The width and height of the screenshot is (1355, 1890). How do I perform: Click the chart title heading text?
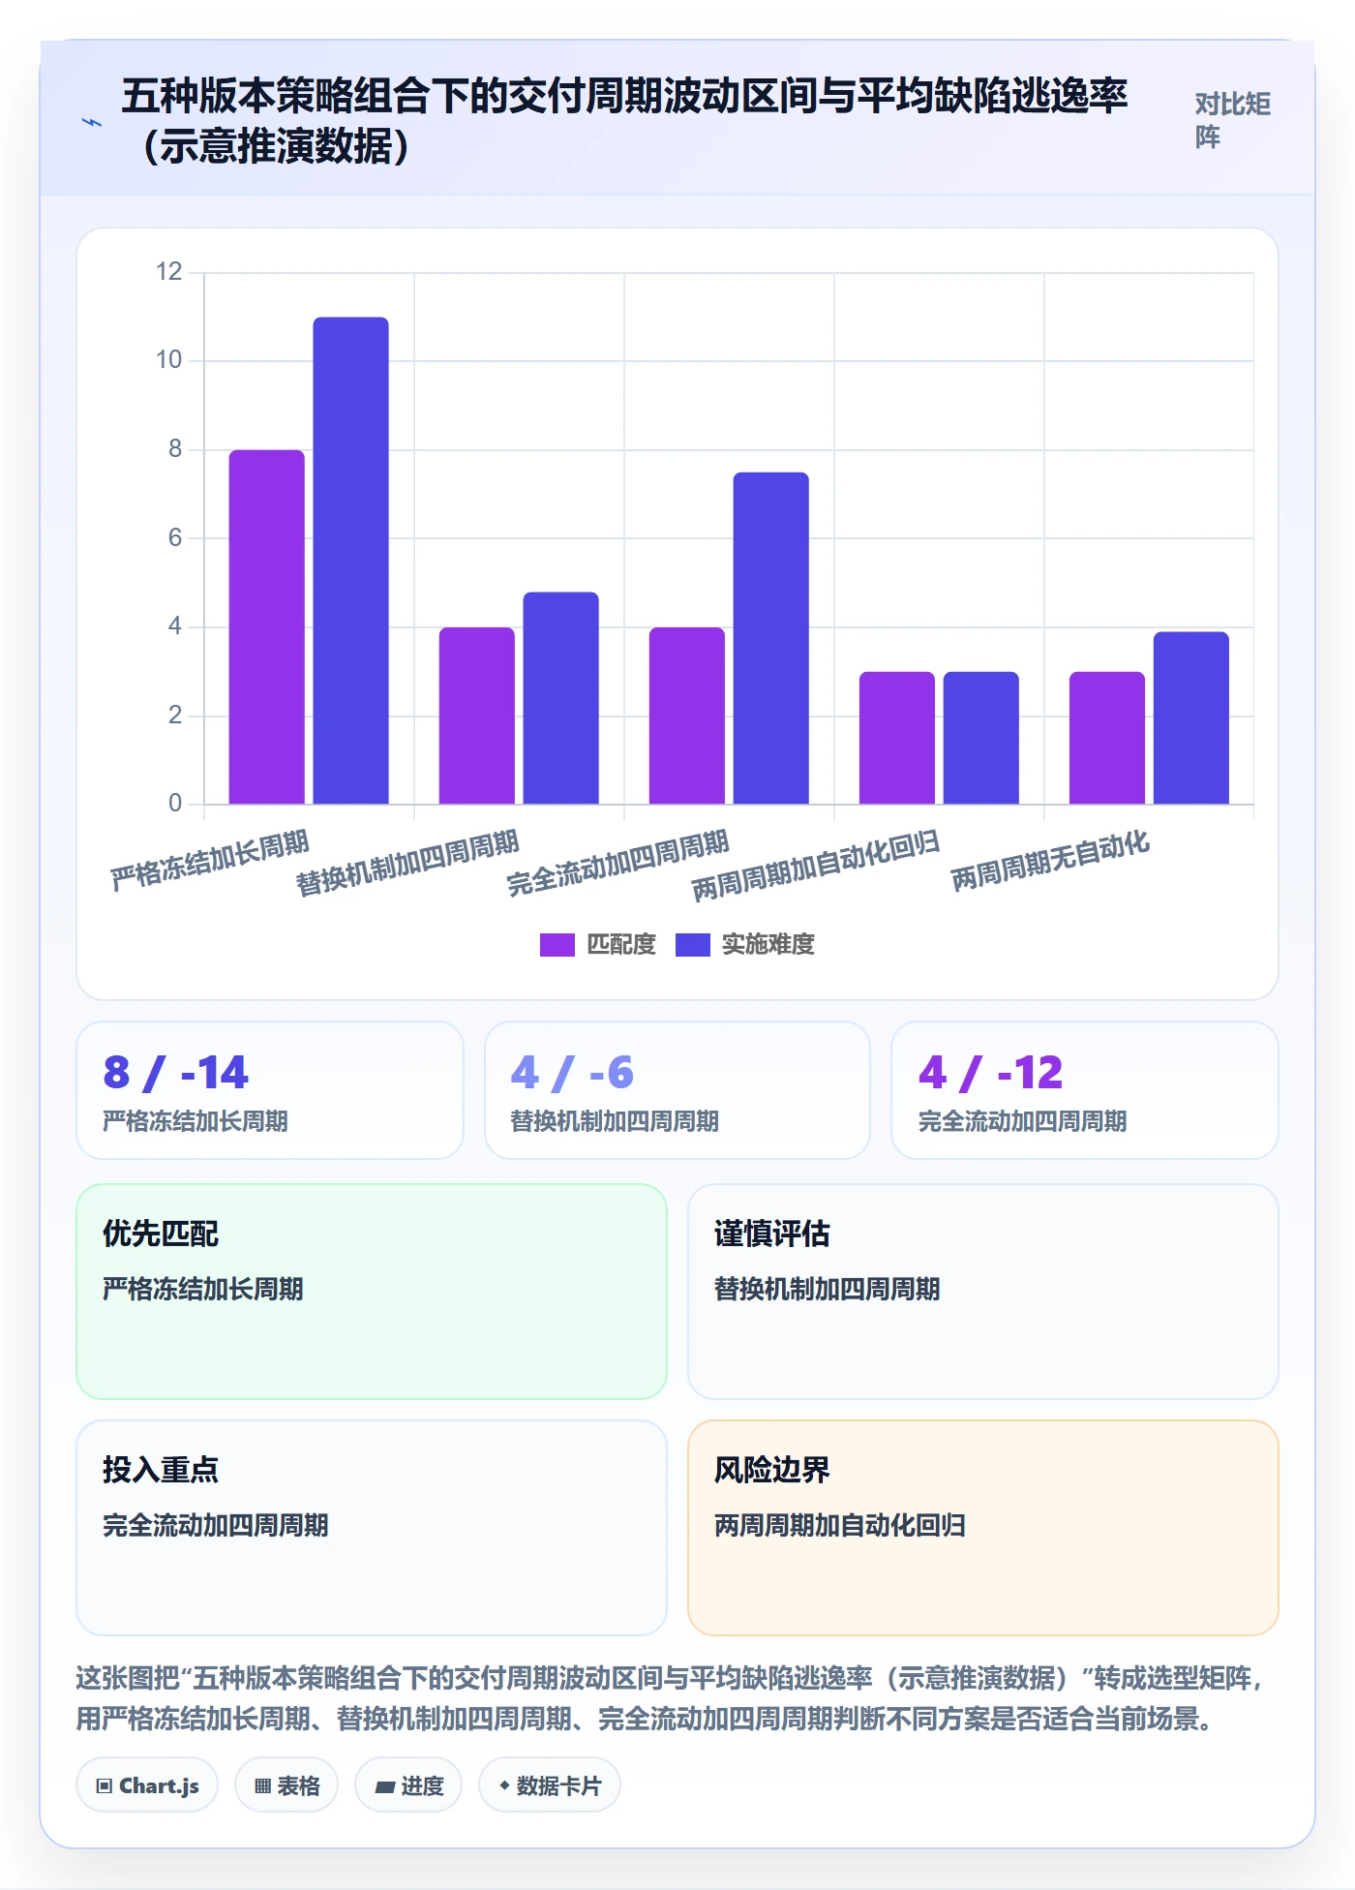pos(624,120)
